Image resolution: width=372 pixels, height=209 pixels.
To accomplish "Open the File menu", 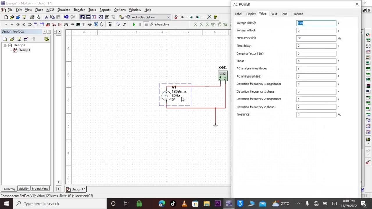I will click(10, 10).
